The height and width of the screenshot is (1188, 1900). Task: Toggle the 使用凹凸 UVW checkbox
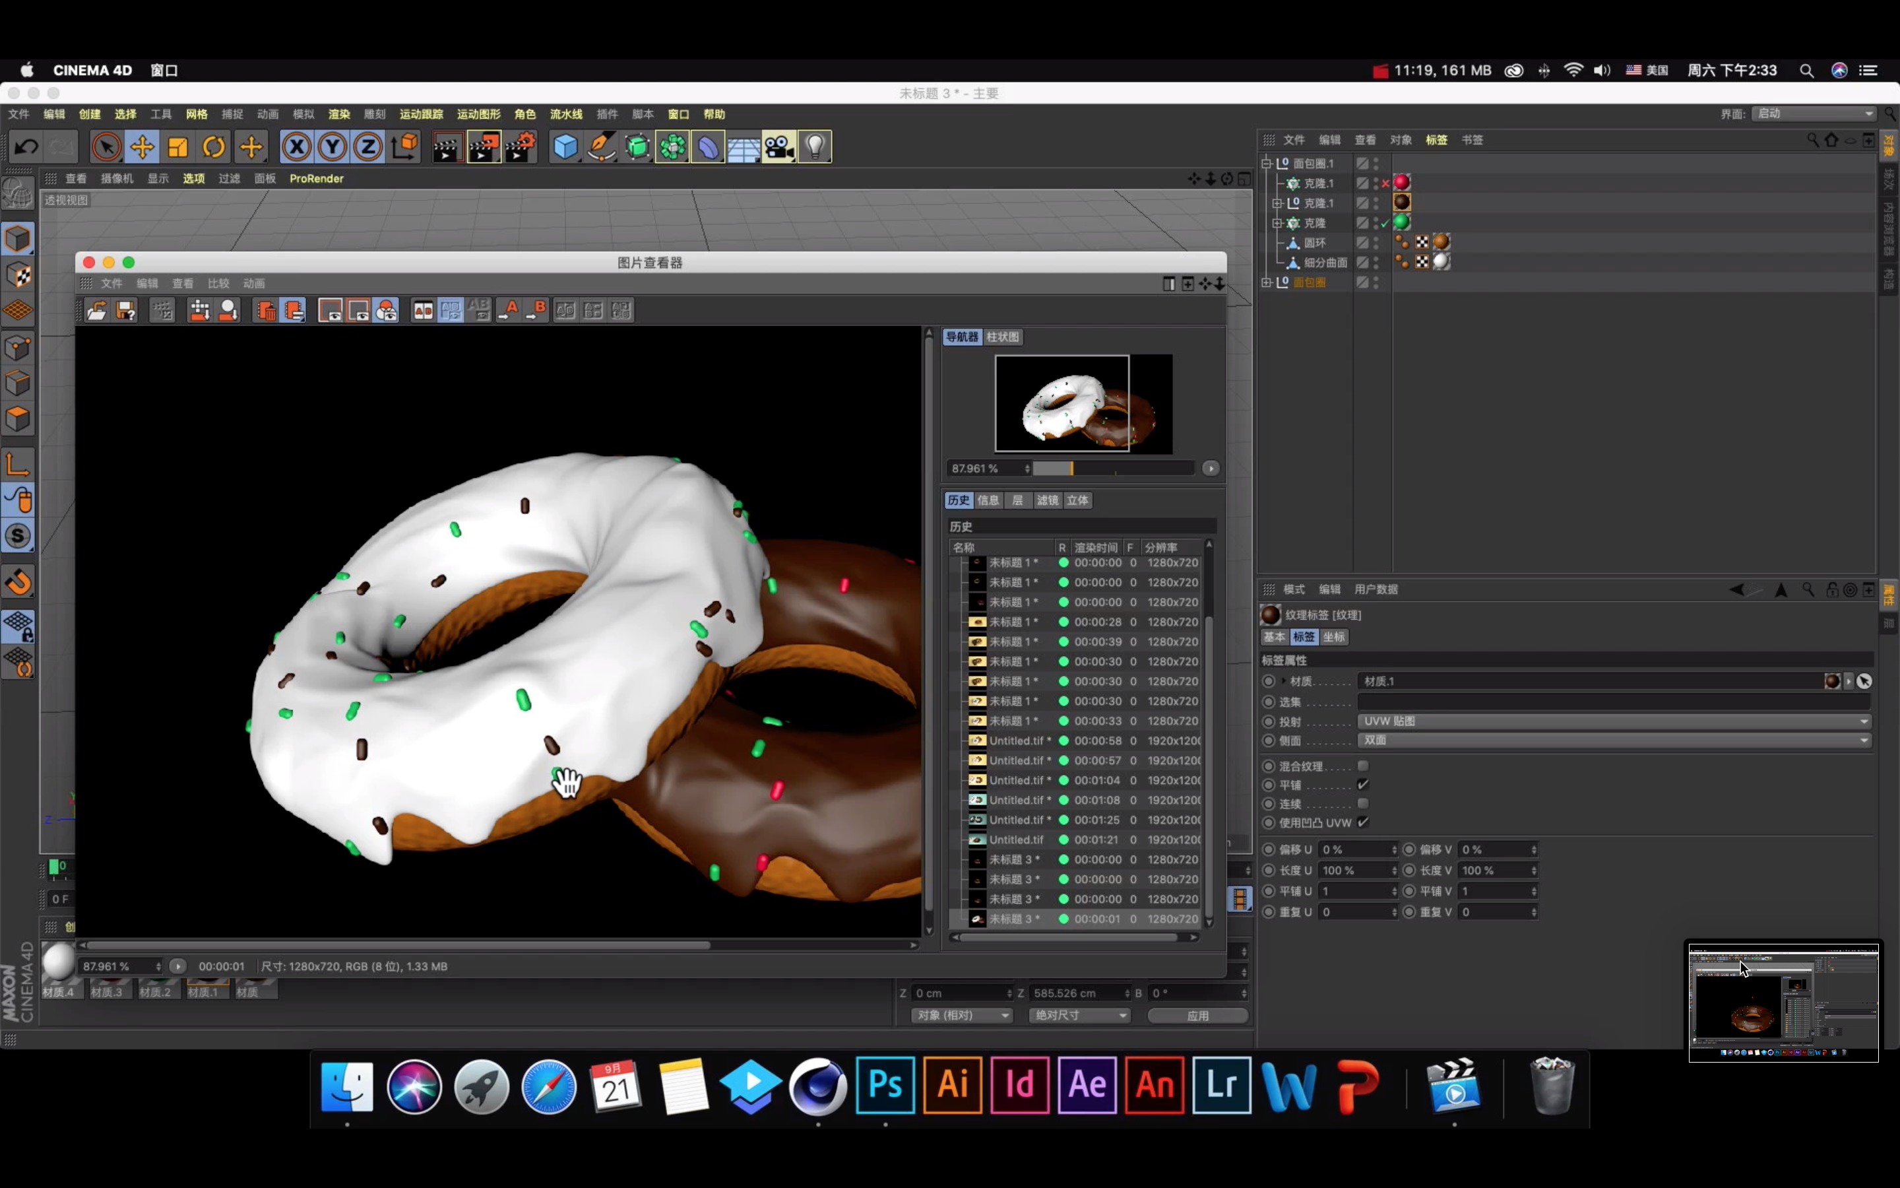(x=1363, y=822)
